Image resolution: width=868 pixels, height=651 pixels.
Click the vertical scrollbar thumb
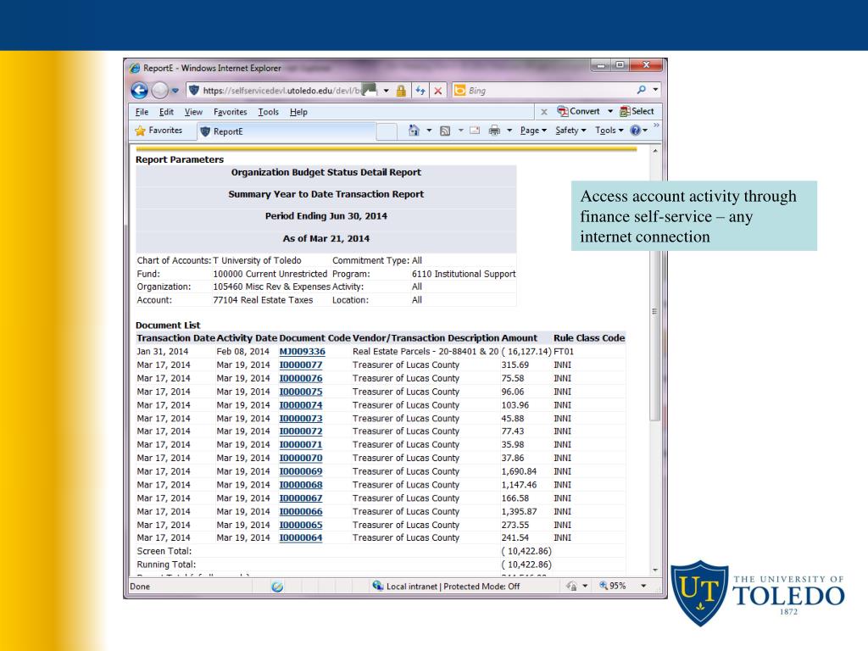[655, 310]
